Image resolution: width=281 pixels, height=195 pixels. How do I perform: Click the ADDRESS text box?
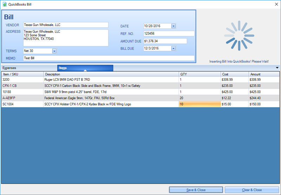66,38
